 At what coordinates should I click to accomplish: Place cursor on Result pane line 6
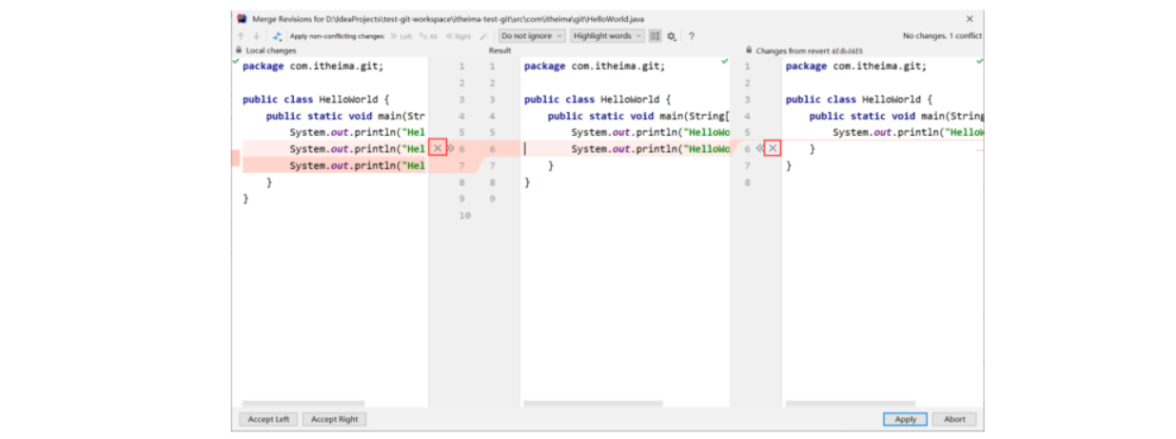click(625, 149)
